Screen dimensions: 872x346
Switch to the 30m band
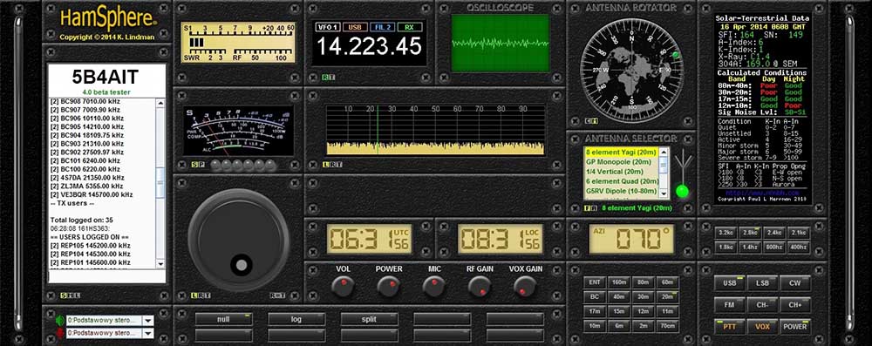coord(644,297)
